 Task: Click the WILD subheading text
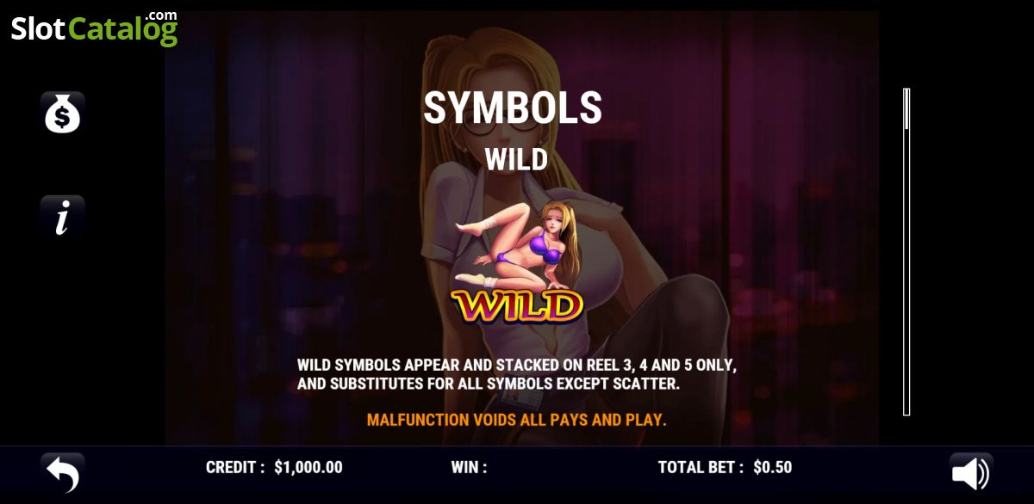516,159
